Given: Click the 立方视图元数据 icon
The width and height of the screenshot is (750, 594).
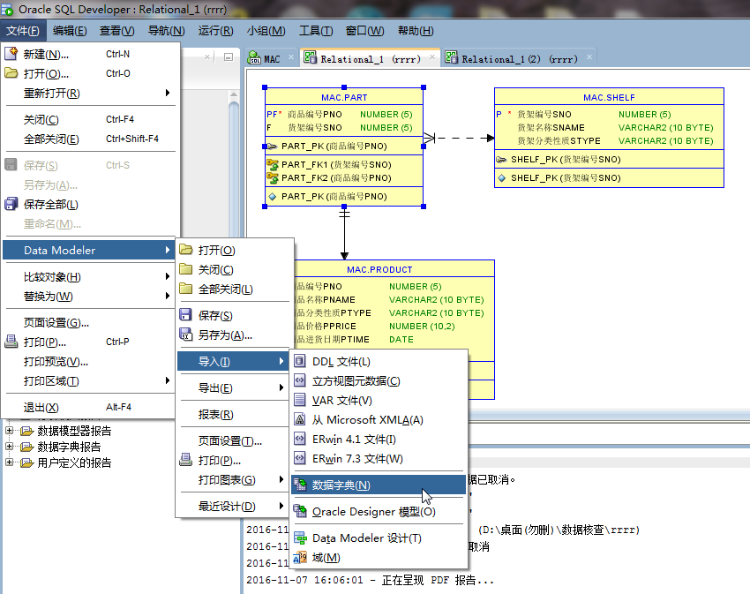Looking at the screenshot, I should click(300, 380).
